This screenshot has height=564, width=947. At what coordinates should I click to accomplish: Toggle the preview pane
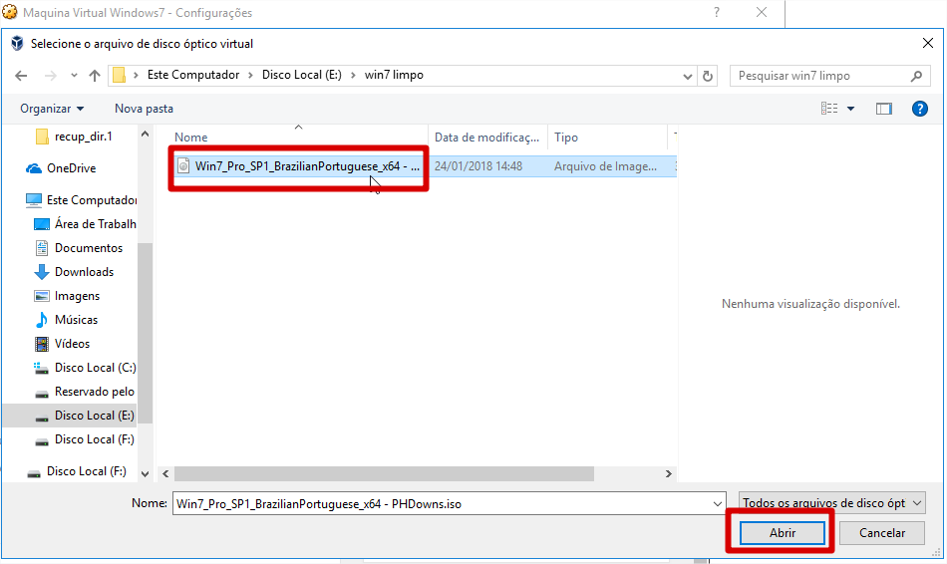pyautogui.click(x=883, y=109)
